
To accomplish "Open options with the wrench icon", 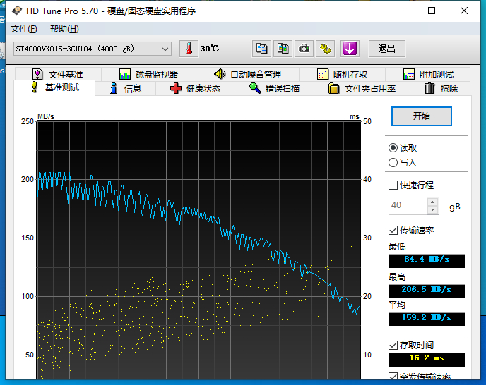I will pyautogui.click(x=325, y=49).
